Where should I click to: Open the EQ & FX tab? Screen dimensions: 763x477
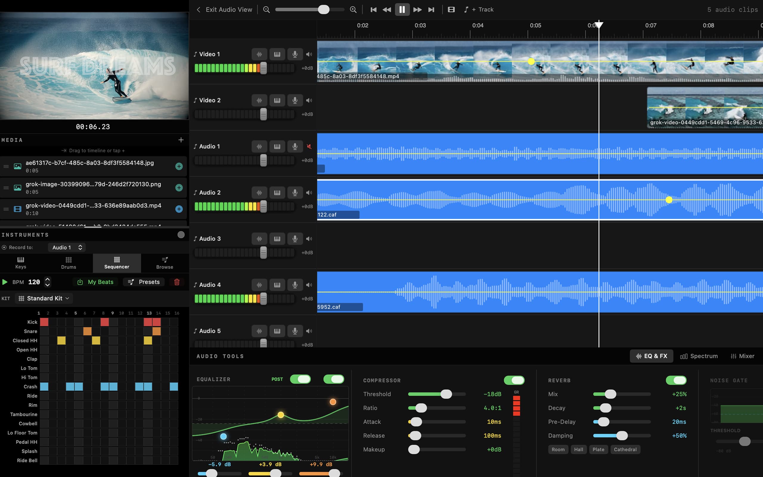coord(652,356)
